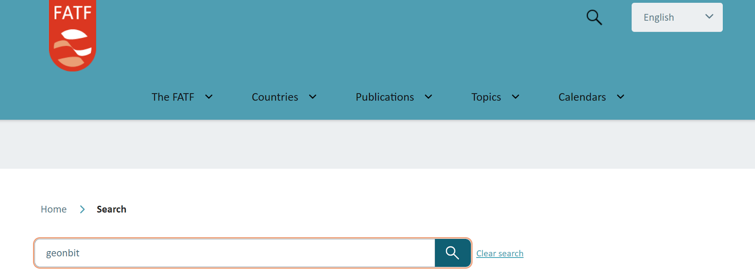Click the Clear search link
Screen dimensions: 755x279
pos(500,254)
